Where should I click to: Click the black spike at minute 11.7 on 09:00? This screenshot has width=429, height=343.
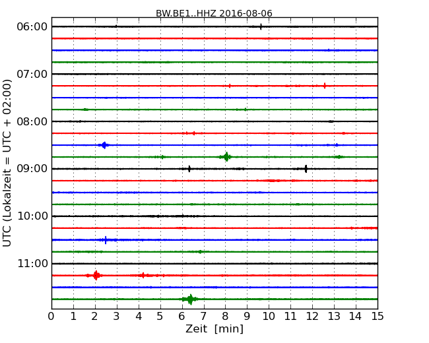pyautogui.click(x=306, y=169)
